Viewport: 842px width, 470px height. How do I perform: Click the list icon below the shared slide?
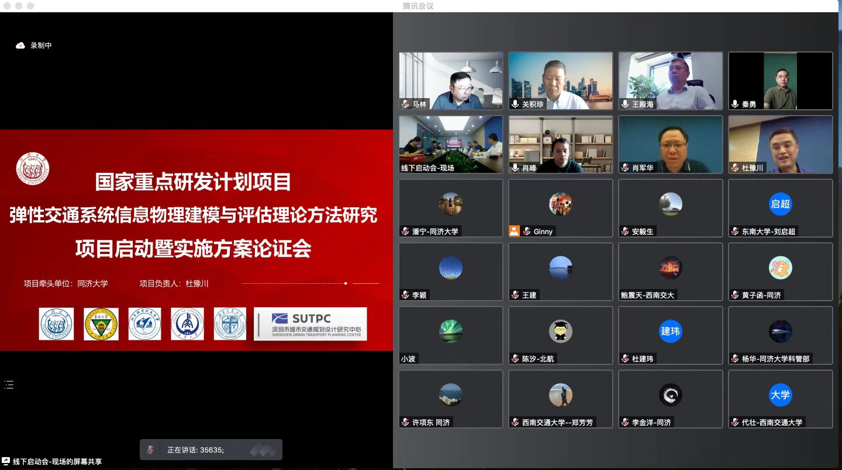pyautogui.click(x=9, y=384)
